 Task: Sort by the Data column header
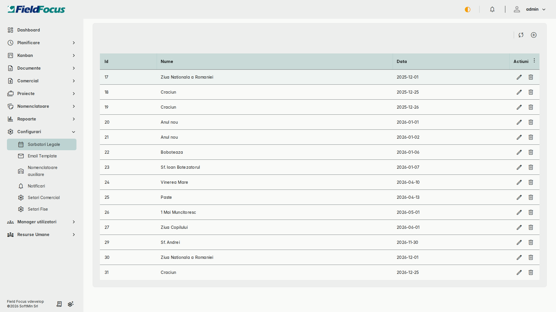tap(402, 62)
